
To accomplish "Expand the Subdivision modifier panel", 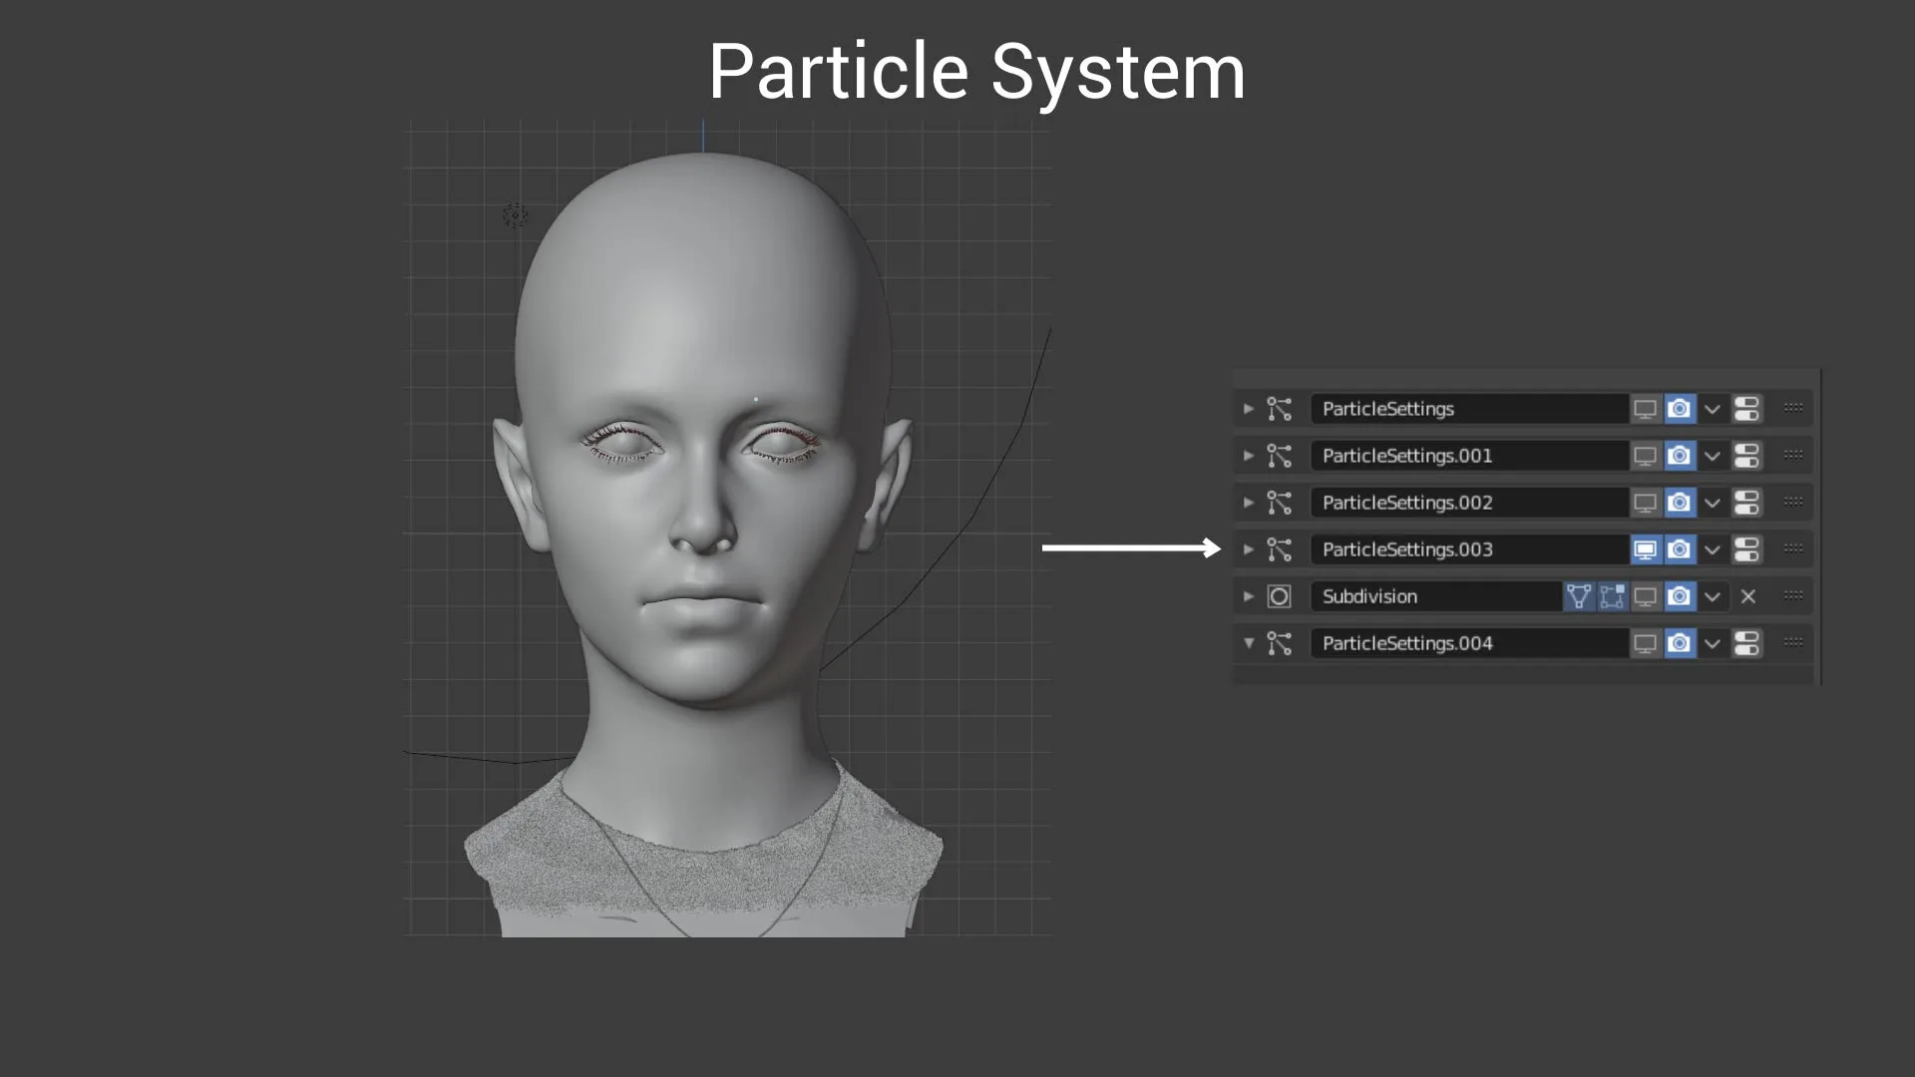I will (x=1248, y=596).
